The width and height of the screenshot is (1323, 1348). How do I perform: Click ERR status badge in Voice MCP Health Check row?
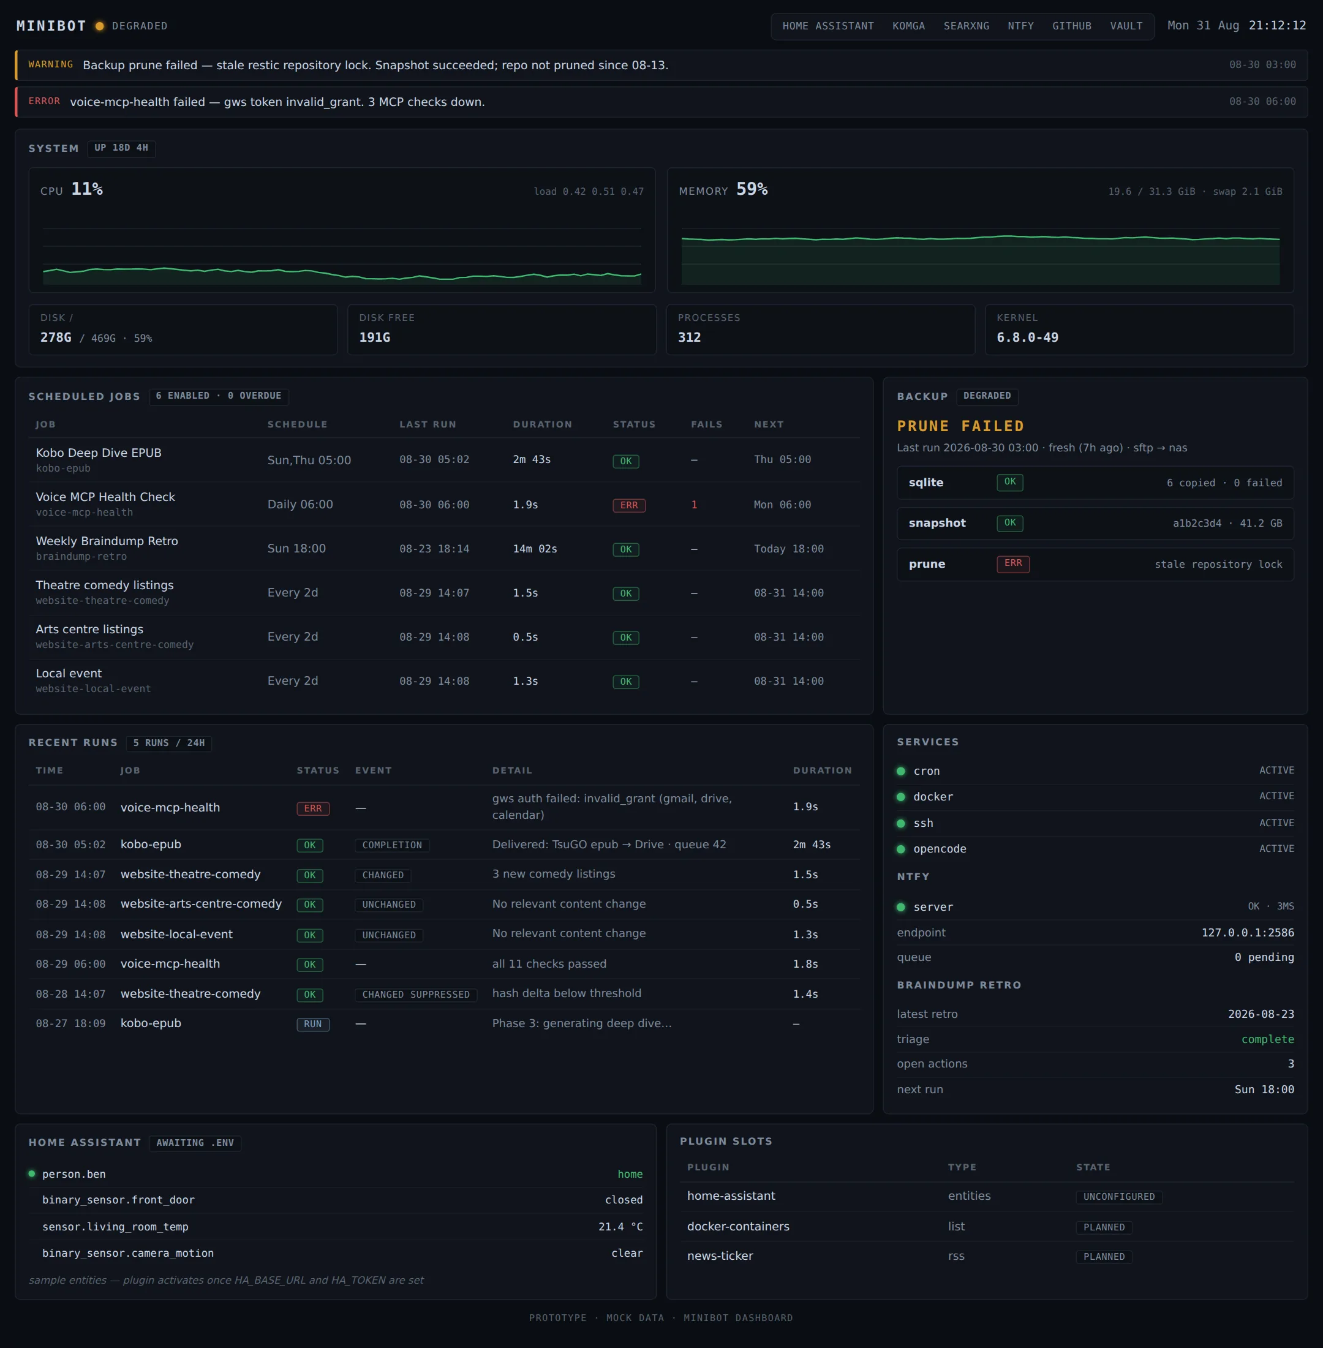629,505
